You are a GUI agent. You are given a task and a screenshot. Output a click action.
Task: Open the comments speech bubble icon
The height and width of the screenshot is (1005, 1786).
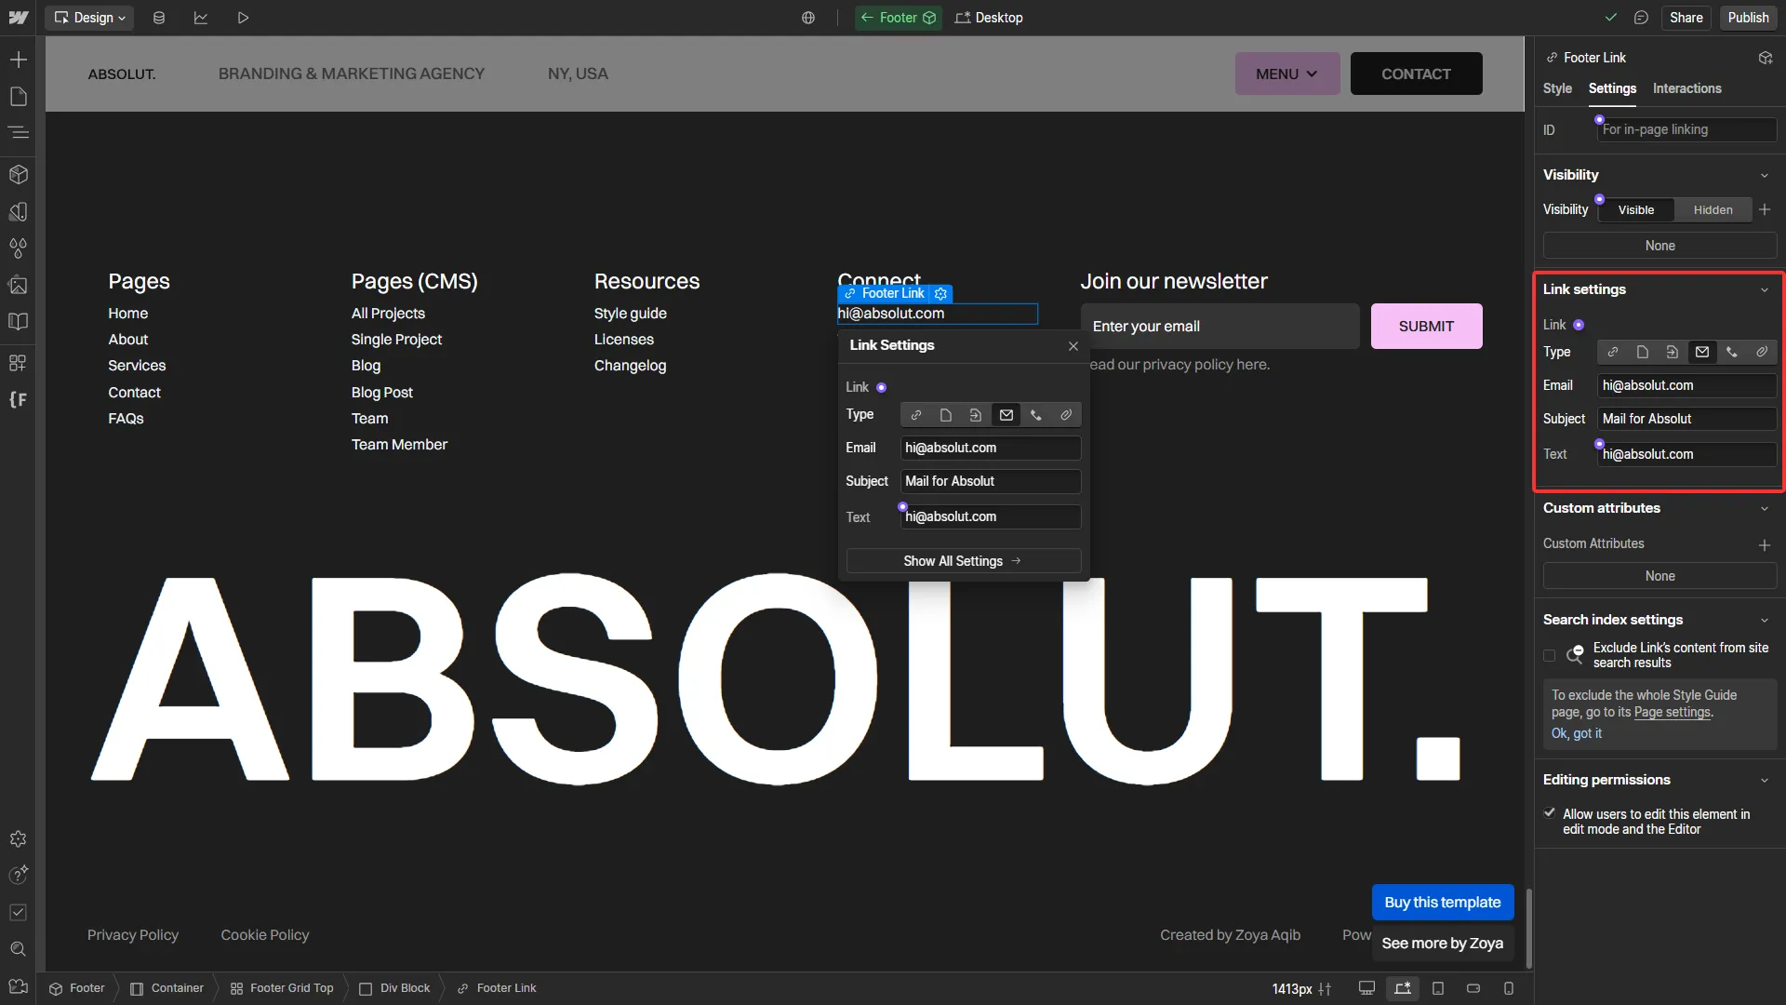click(1641, 18)
